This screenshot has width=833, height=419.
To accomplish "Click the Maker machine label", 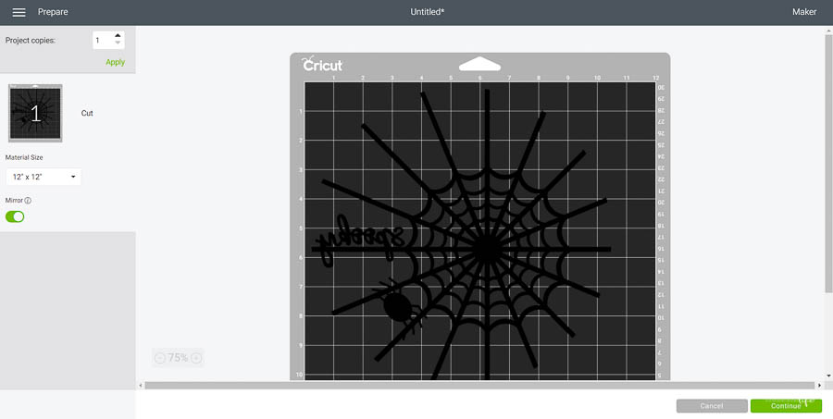I will point(803,12).
